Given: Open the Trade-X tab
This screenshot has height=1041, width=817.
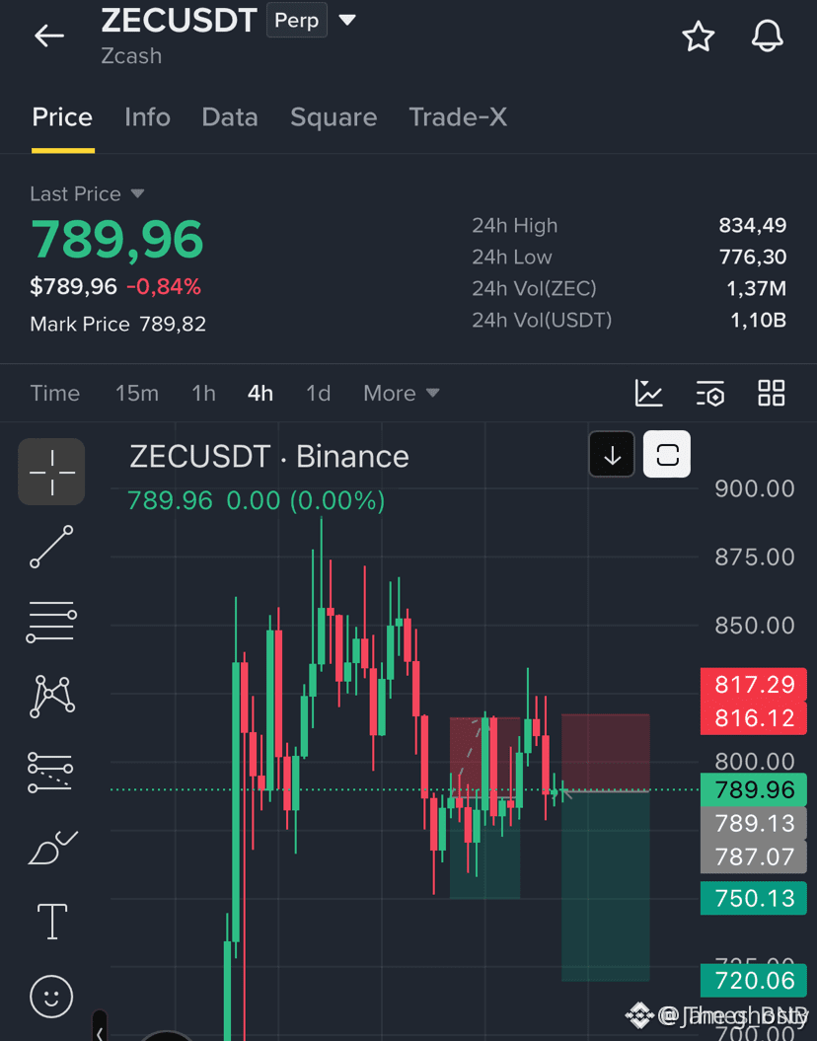Looking at the screenshot, I should [458, 117].
